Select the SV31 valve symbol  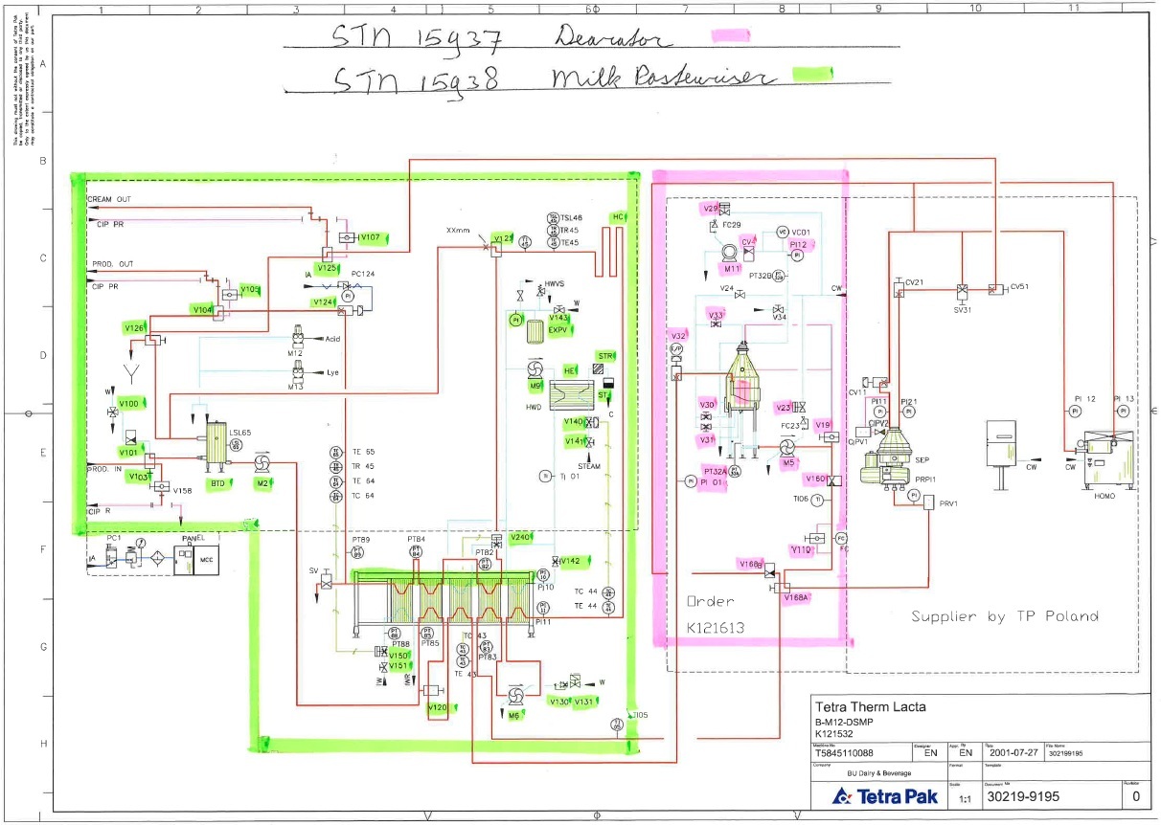(x=961, y=291)
